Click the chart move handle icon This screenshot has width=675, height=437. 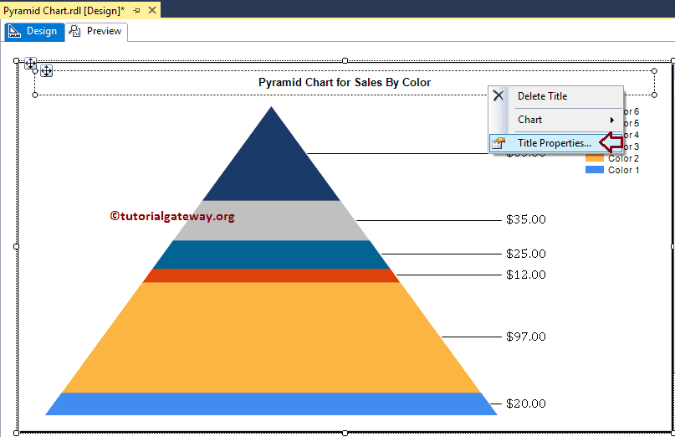30,64
